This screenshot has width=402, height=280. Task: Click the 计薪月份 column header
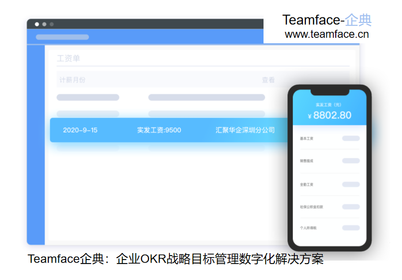click(x=73, y=80)
